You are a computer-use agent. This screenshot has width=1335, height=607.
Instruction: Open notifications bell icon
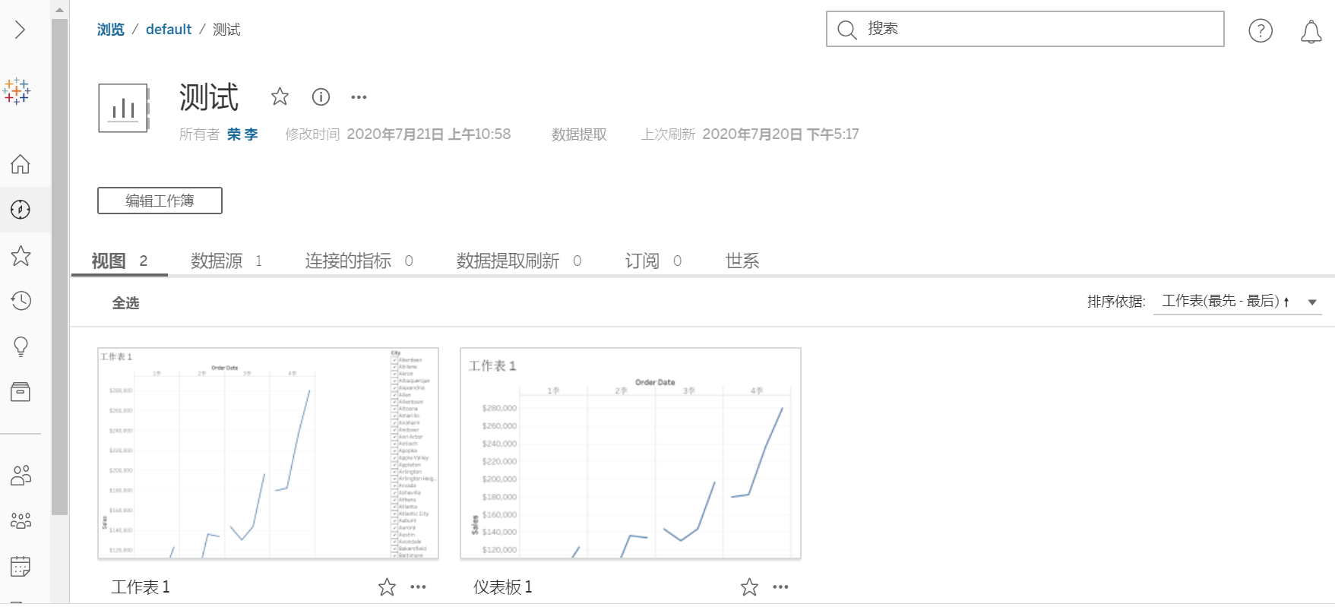pyautogui.click(x=1311, y=31)
